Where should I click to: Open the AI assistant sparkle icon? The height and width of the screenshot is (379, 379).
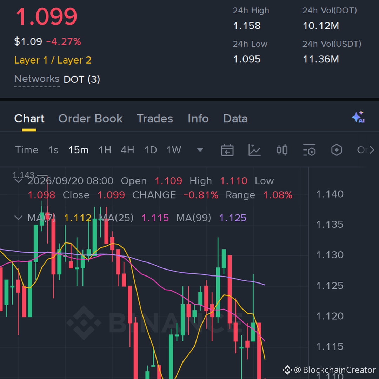click(358, 117)
